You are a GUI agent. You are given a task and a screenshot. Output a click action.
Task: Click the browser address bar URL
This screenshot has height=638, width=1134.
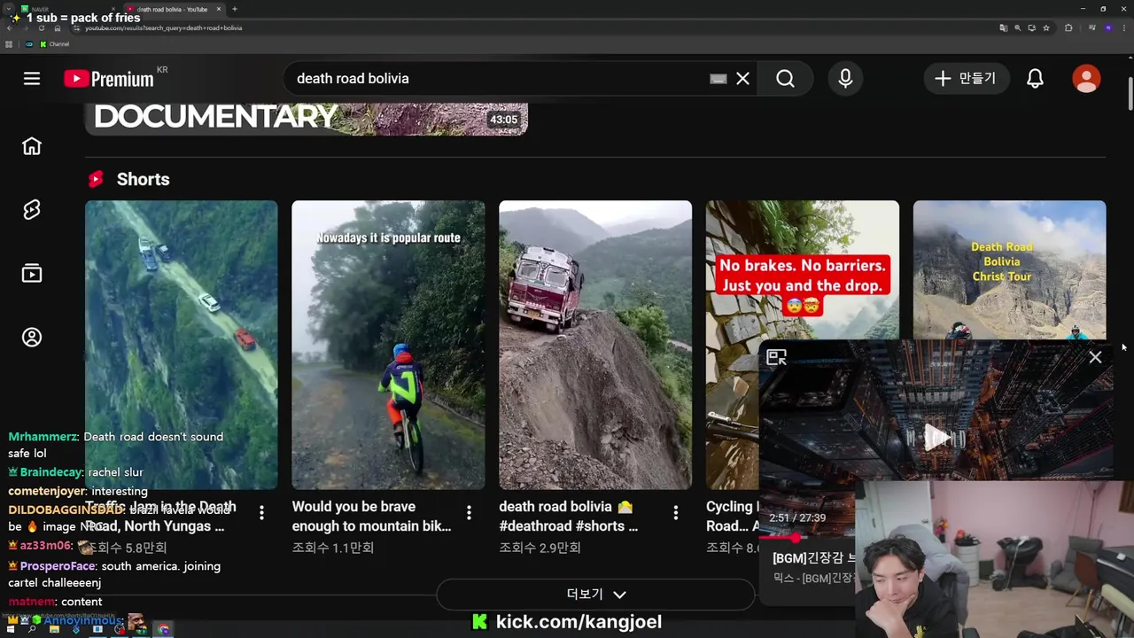164,27
